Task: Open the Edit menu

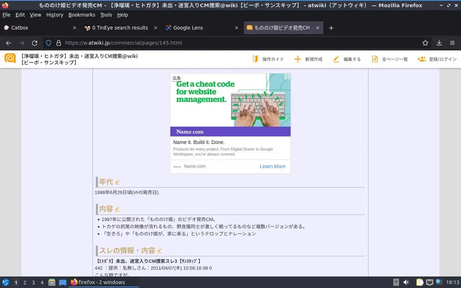Action: click(20, 15)
